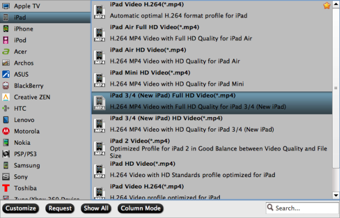Screen dimensions: 340x218
Task: Click the Request button
Action: point(60,208)
